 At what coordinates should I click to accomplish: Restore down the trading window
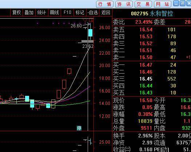tap(183, 3)
